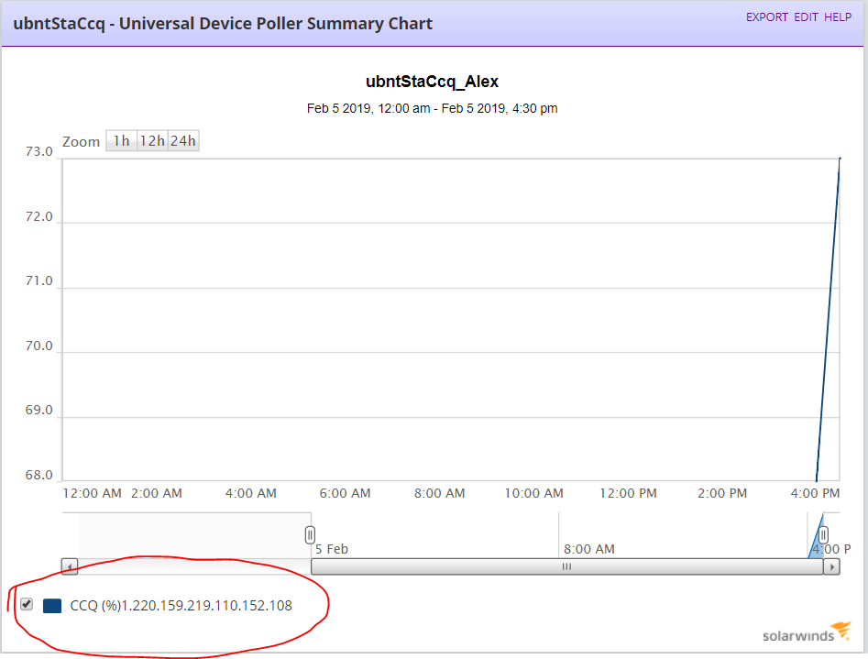Click the right range navigator handle

823,535
